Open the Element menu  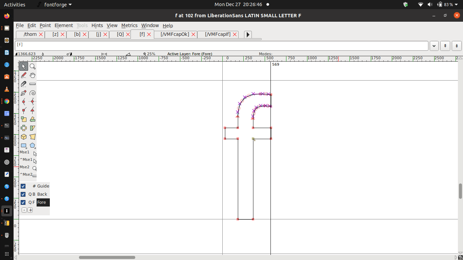[64, 25]
